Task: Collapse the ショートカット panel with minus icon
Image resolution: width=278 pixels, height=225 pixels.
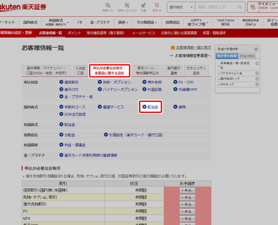Action: tap(256, 49)
